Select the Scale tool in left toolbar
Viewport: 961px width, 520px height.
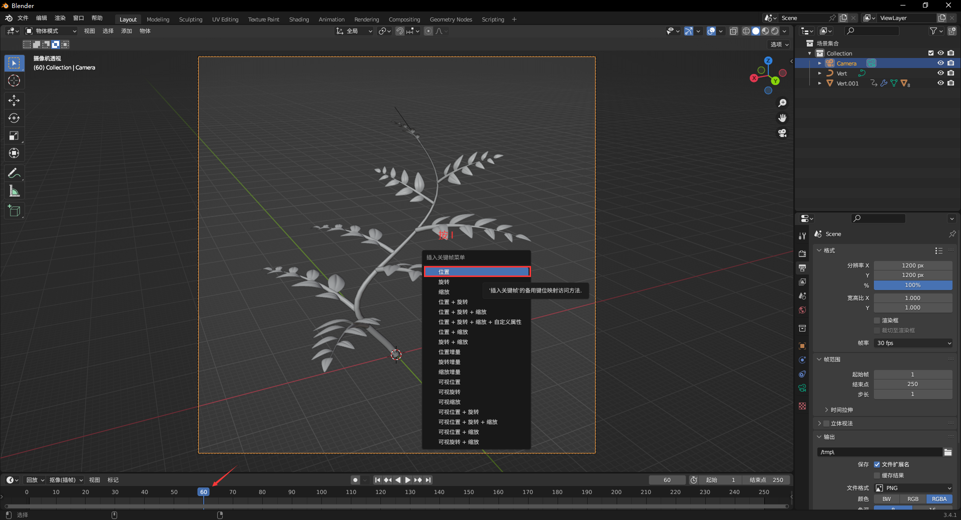click(14, 135)
